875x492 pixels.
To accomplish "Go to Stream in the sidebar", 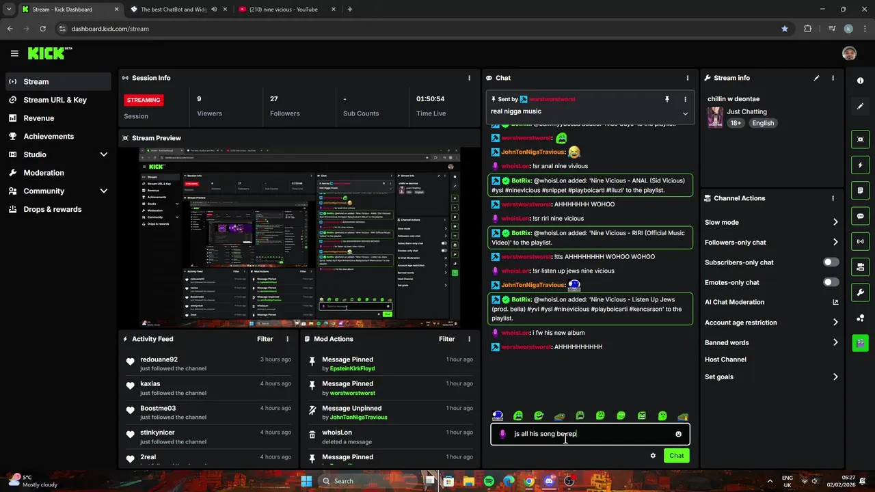I will pos(58,81).
